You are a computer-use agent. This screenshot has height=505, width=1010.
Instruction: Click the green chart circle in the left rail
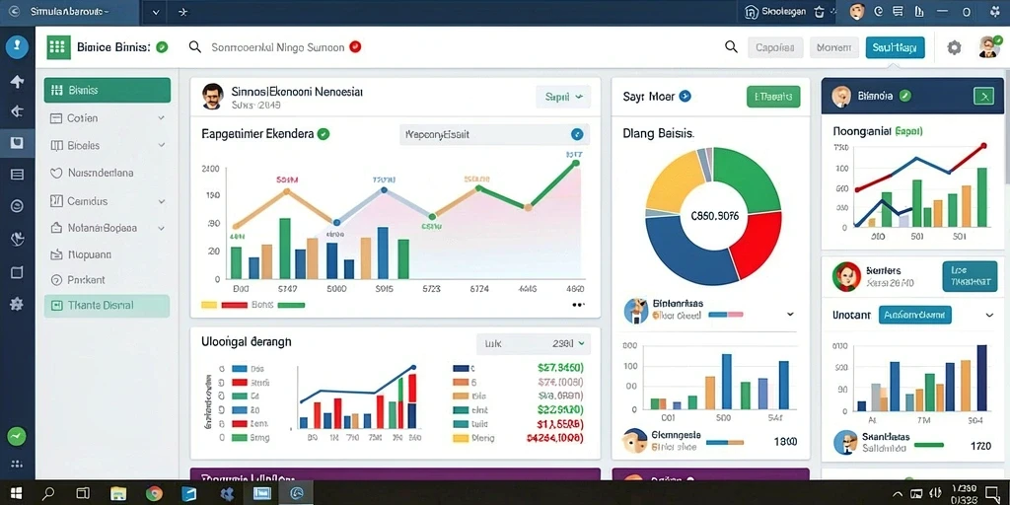pyautogui.click(x=17, y=436)
